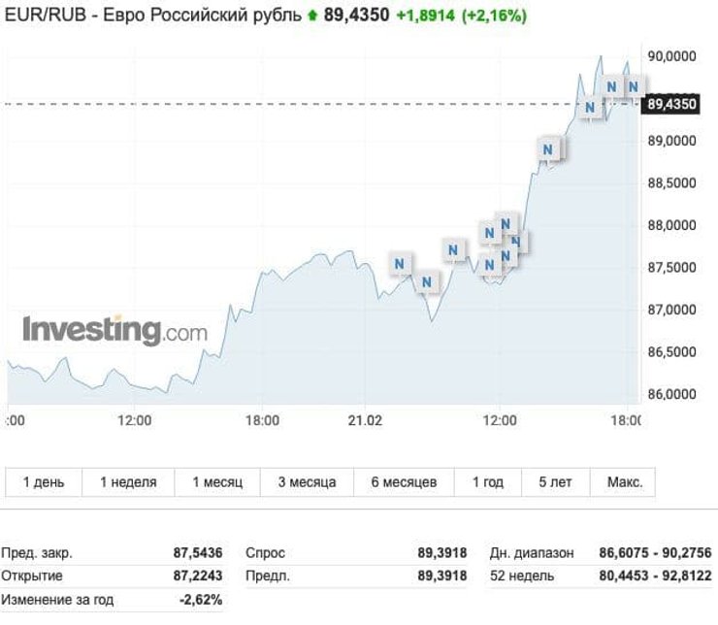Show the 1 месяц chart period
The height and width of the screenshot is (625, 718).
point(216,482)
